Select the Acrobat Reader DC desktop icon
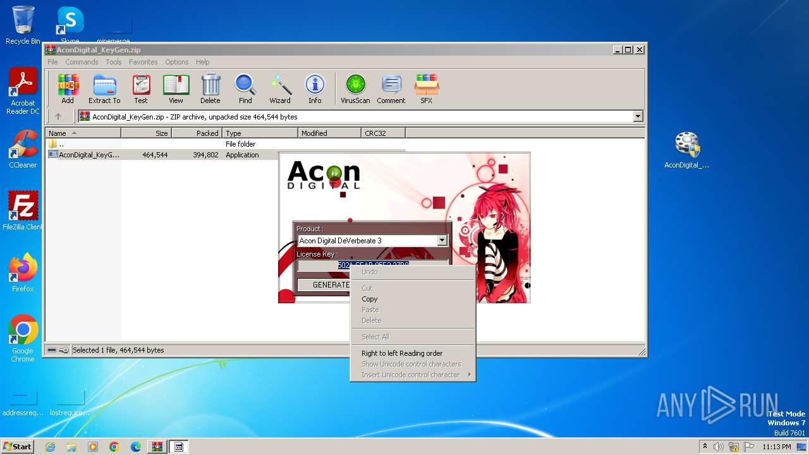809x455 pixels. pos(23,92)
